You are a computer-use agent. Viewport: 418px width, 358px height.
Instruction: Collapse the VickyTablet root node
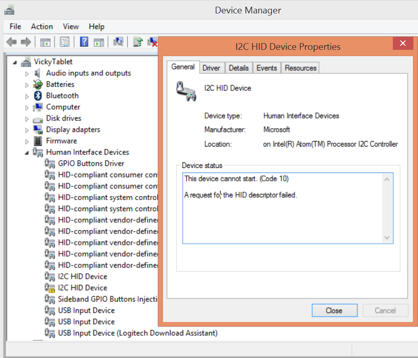click(15, 62)
